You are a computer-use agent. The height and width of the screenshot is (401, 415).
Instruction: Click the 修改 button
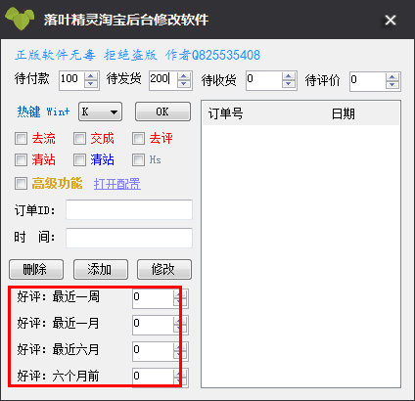click(164, 269)
